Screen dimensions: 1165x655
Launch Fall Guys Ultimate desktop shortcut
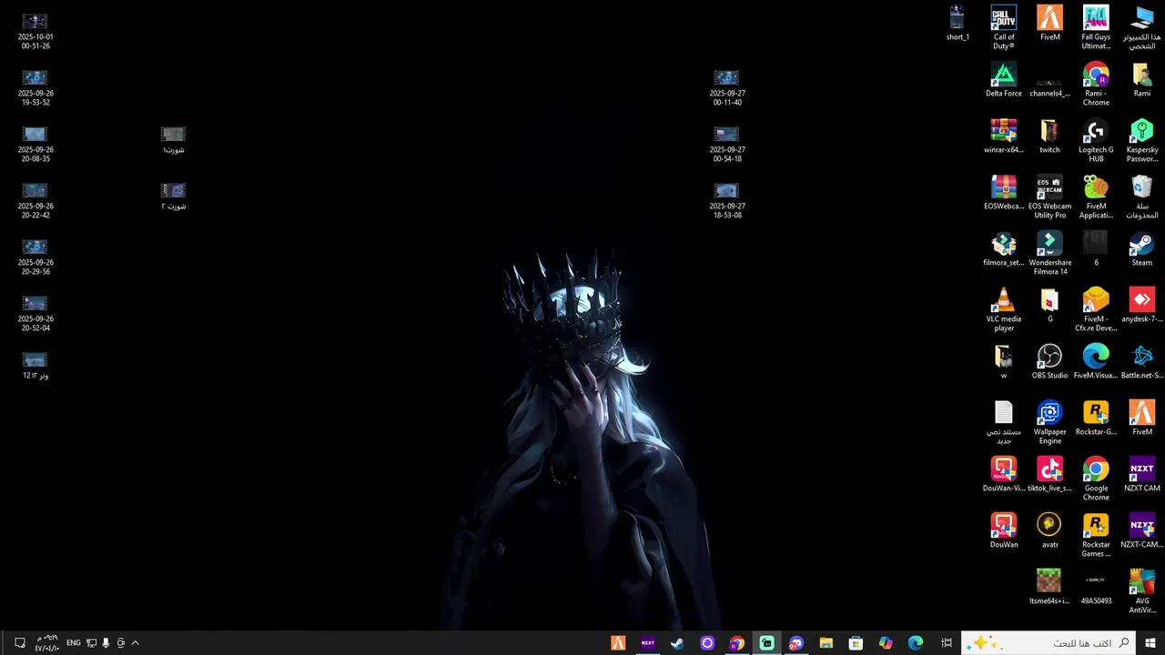coord(1096,27)
